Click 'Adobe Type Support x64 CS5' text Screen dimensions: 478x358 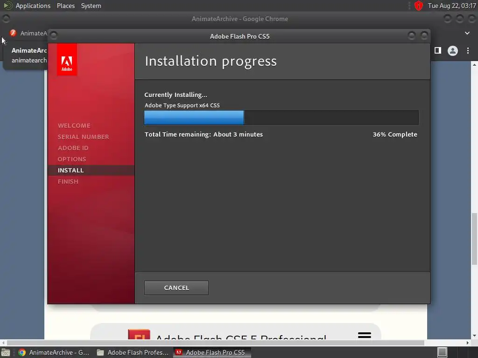[x=182, y=105]
